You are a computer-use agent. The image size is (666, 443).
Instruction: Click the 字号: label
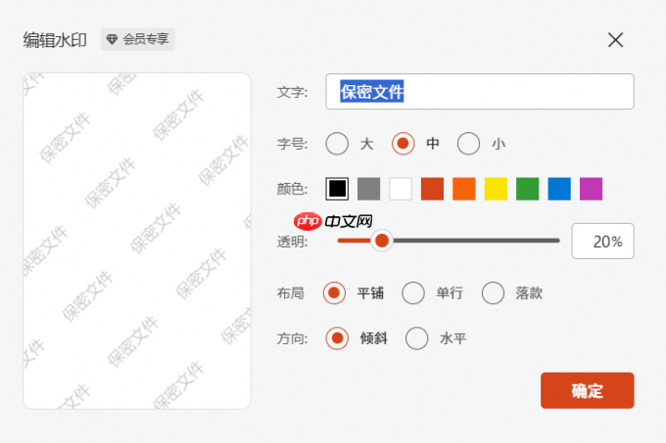coord(292,144)
